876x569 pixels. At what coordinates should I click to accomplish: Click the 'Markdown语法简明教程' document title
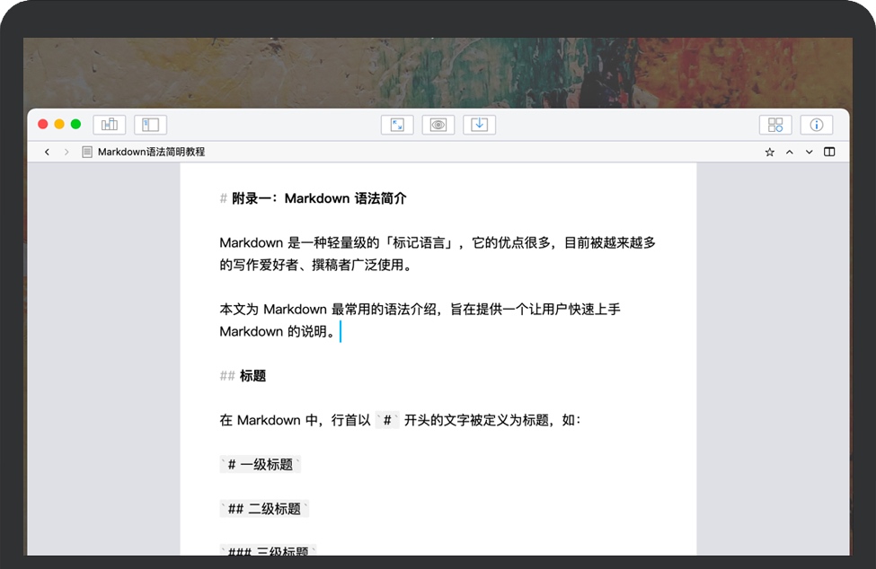tap(151, 153)
